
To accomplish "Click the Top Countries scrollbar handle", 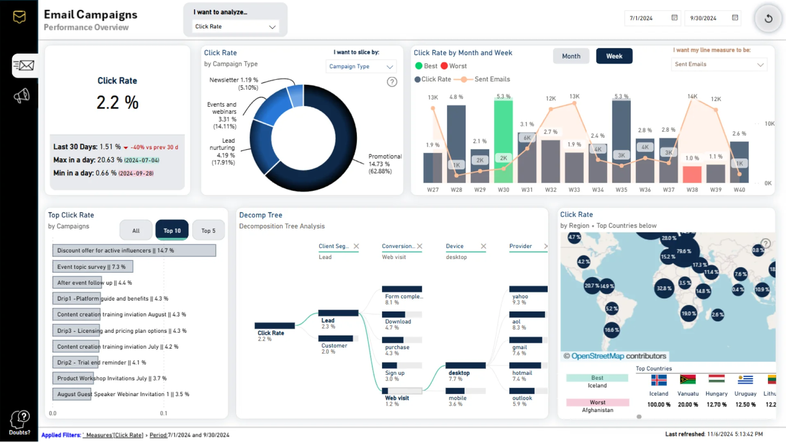I will pos(639,417).
